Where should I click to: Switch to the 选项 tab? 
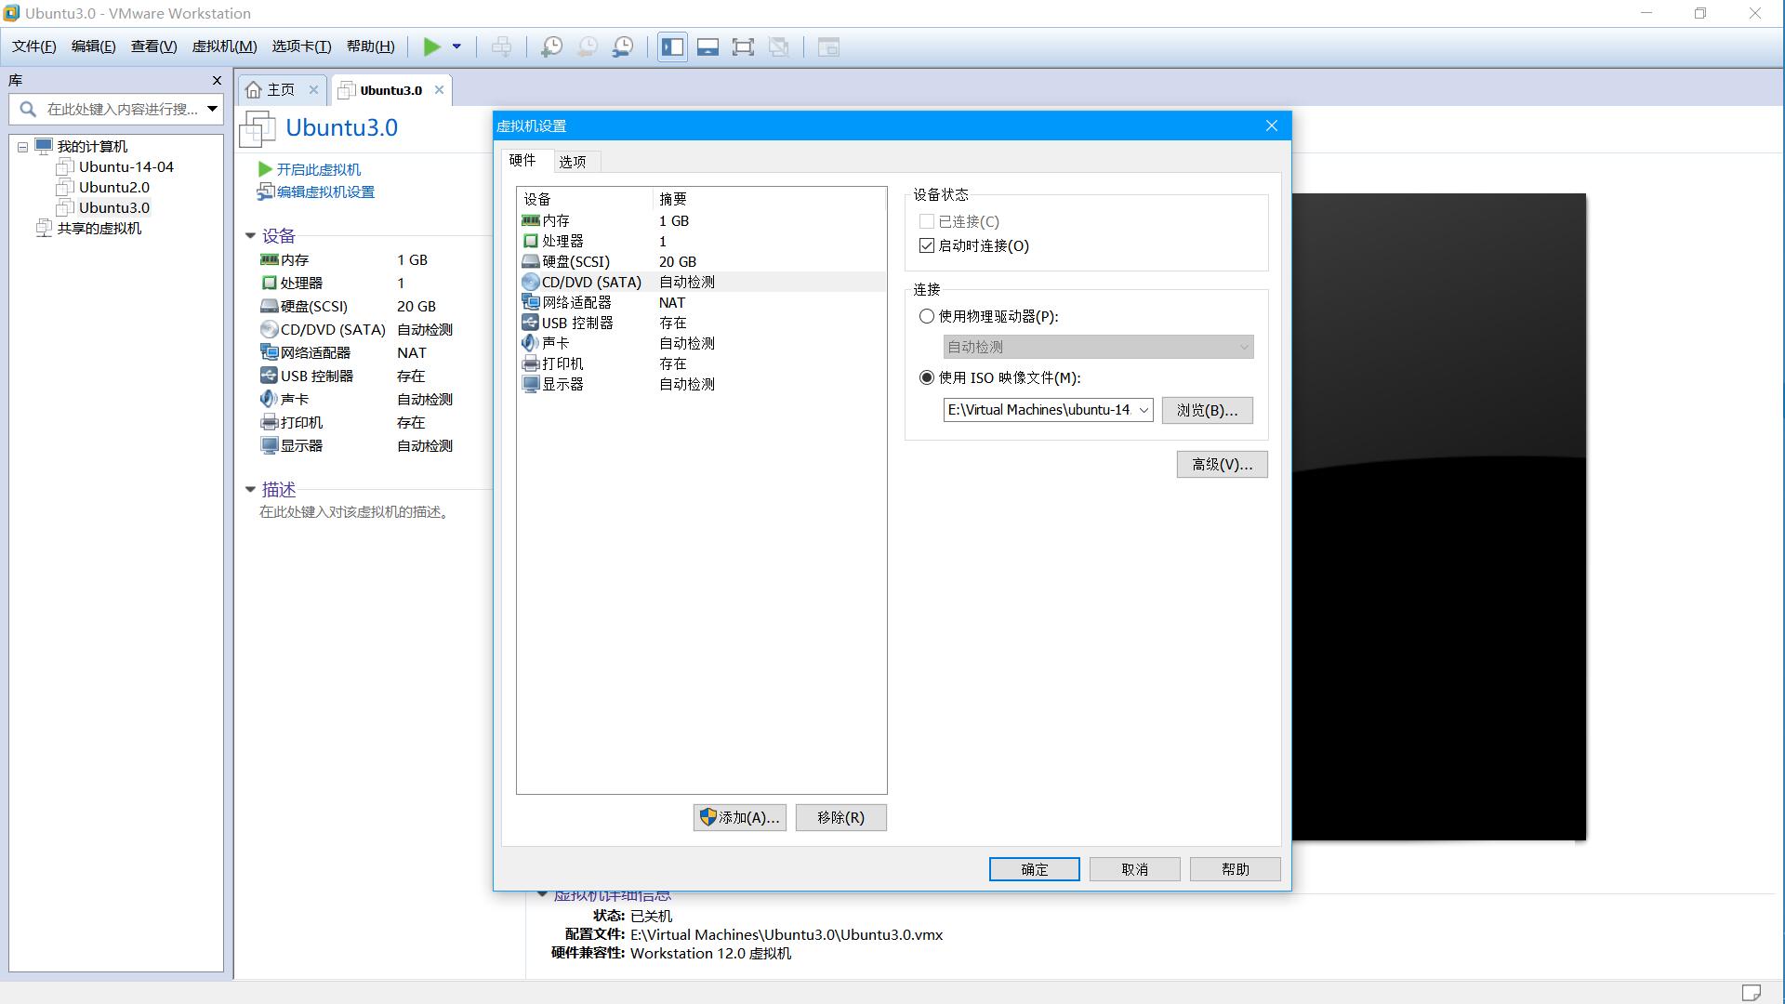tap(573, 160)
